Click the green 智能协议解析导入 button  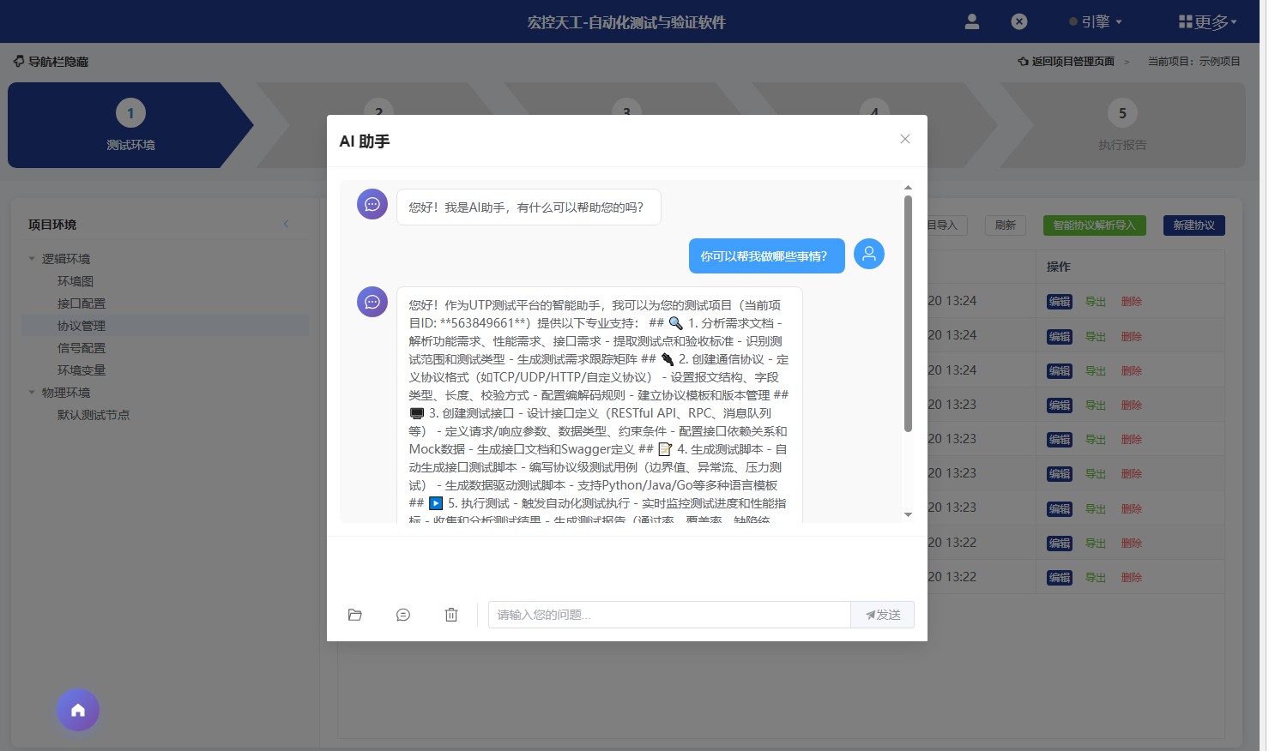pyautogui.click(x=1094, y=225)
